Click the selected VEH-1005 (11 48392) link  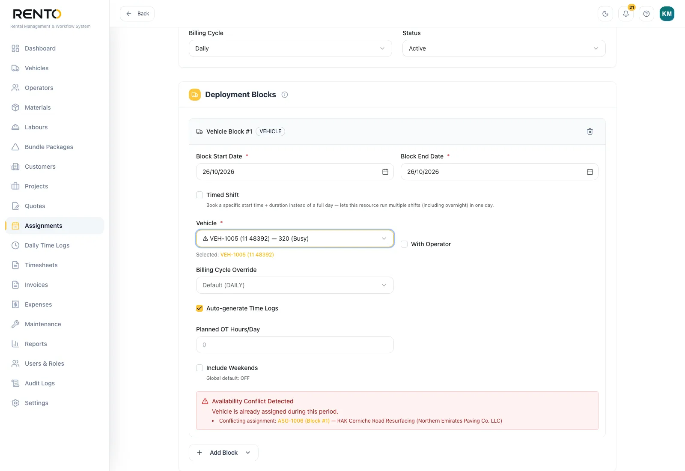[x=247, y=254]
